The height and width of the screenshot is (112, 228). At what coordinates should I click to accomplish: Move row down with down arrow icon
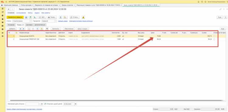[x=23, y=29]
